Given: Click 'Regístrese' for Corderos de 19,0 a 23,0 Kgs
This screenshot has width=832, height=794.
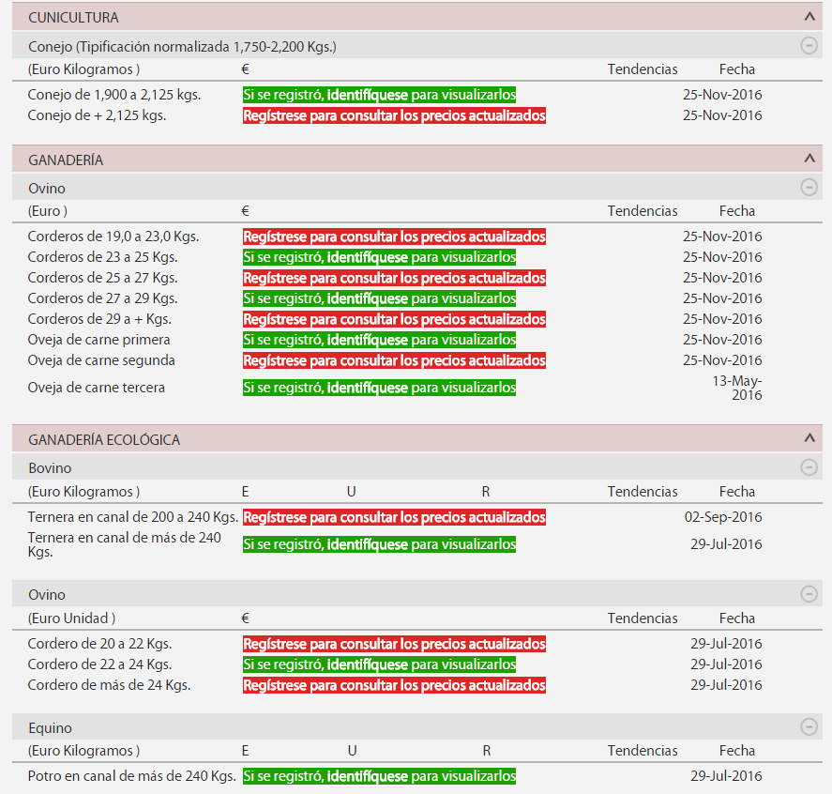Looking at the screenshot, I should pyautogui.click(x=268, y=237).
